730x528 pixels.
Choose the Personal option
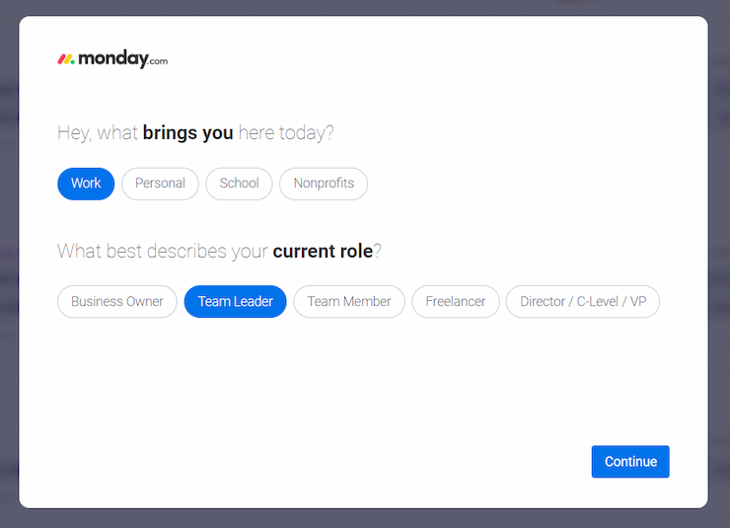pos(160,184)
